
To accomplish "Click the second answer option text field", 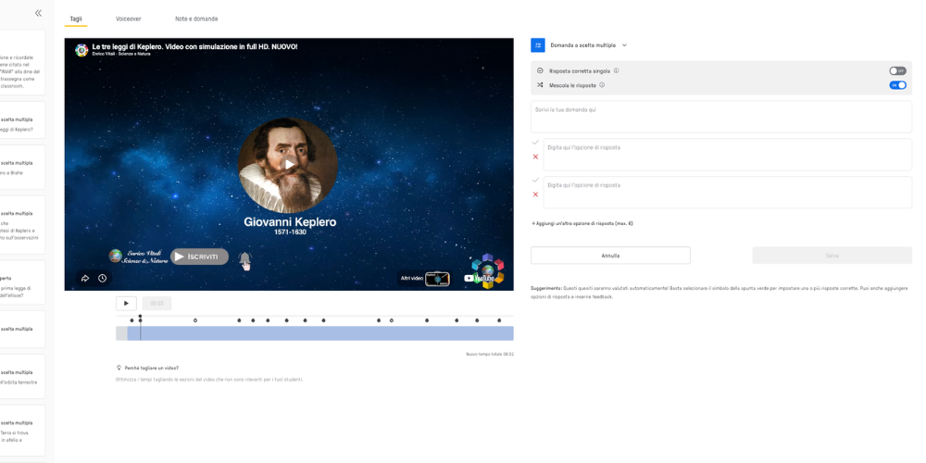I will coord(728,193).
